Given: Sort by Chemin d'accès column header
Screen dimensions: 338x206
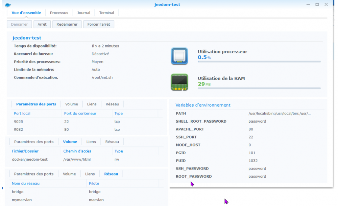Looking at the screenshot, I should (x=77, y=151).
